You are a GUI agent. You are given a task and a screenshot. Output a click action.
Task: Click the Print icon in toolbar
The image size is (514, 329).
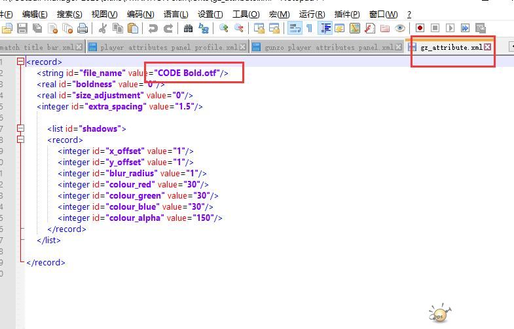pyautogui.click(x=83, y=28)
